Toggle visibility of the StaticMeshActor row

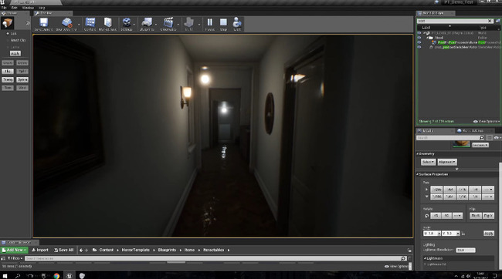[x=419, y=47]
